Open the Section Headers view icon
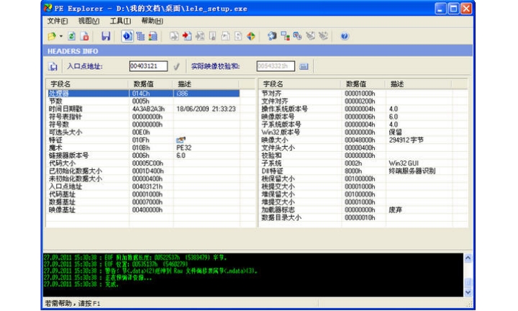 click(153, 36)
